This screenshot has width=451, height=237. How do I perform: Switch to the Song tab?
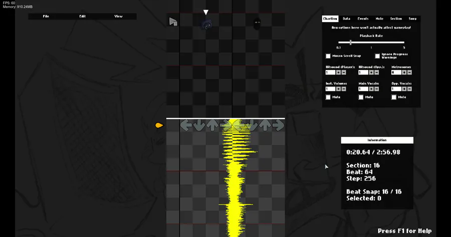(x=412, y=18)
